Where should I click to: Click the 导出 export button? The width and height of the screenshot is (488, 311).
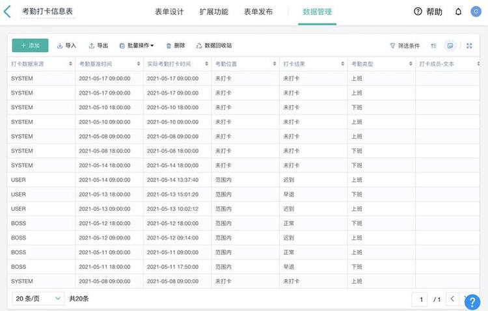coord(98,46)
